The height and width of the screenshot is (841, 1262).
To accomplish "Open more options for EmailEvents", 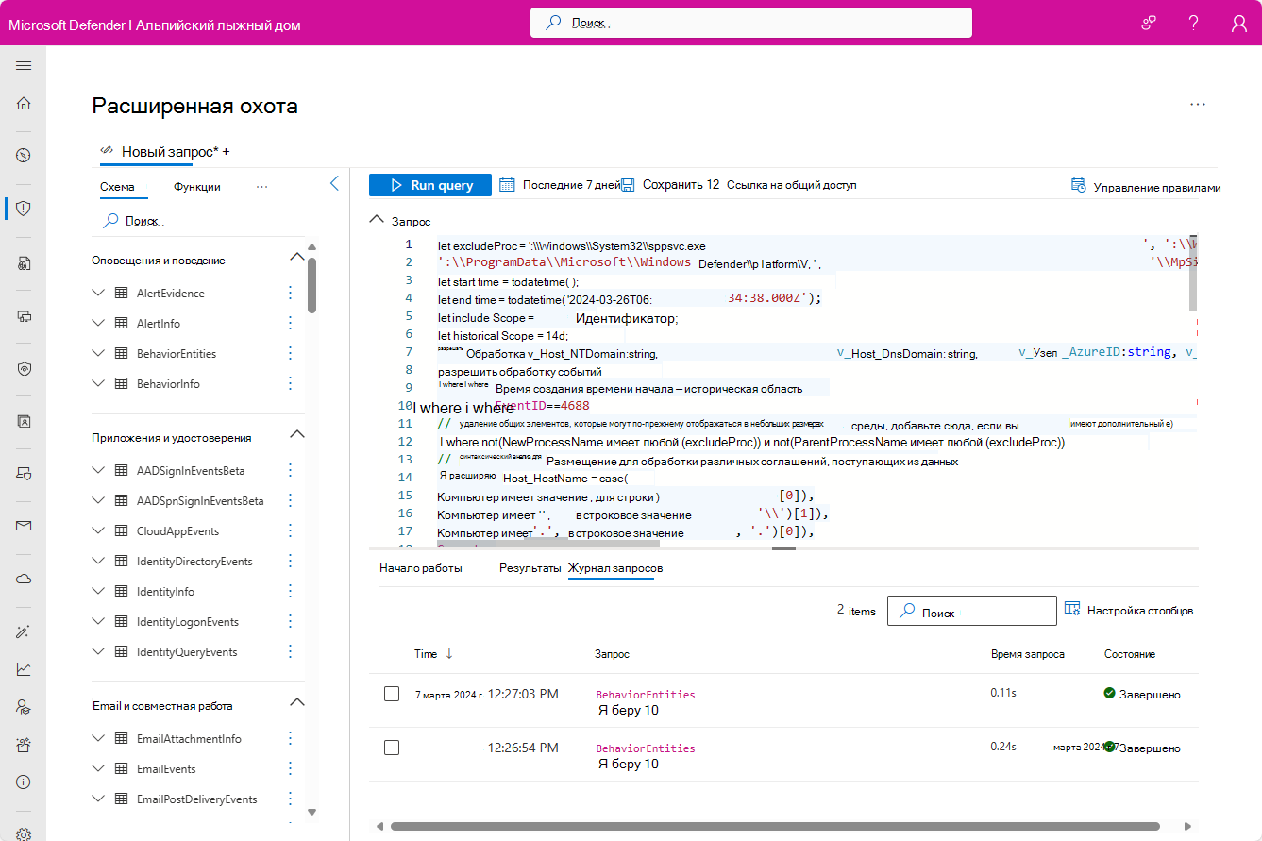I will pos(290,769).
